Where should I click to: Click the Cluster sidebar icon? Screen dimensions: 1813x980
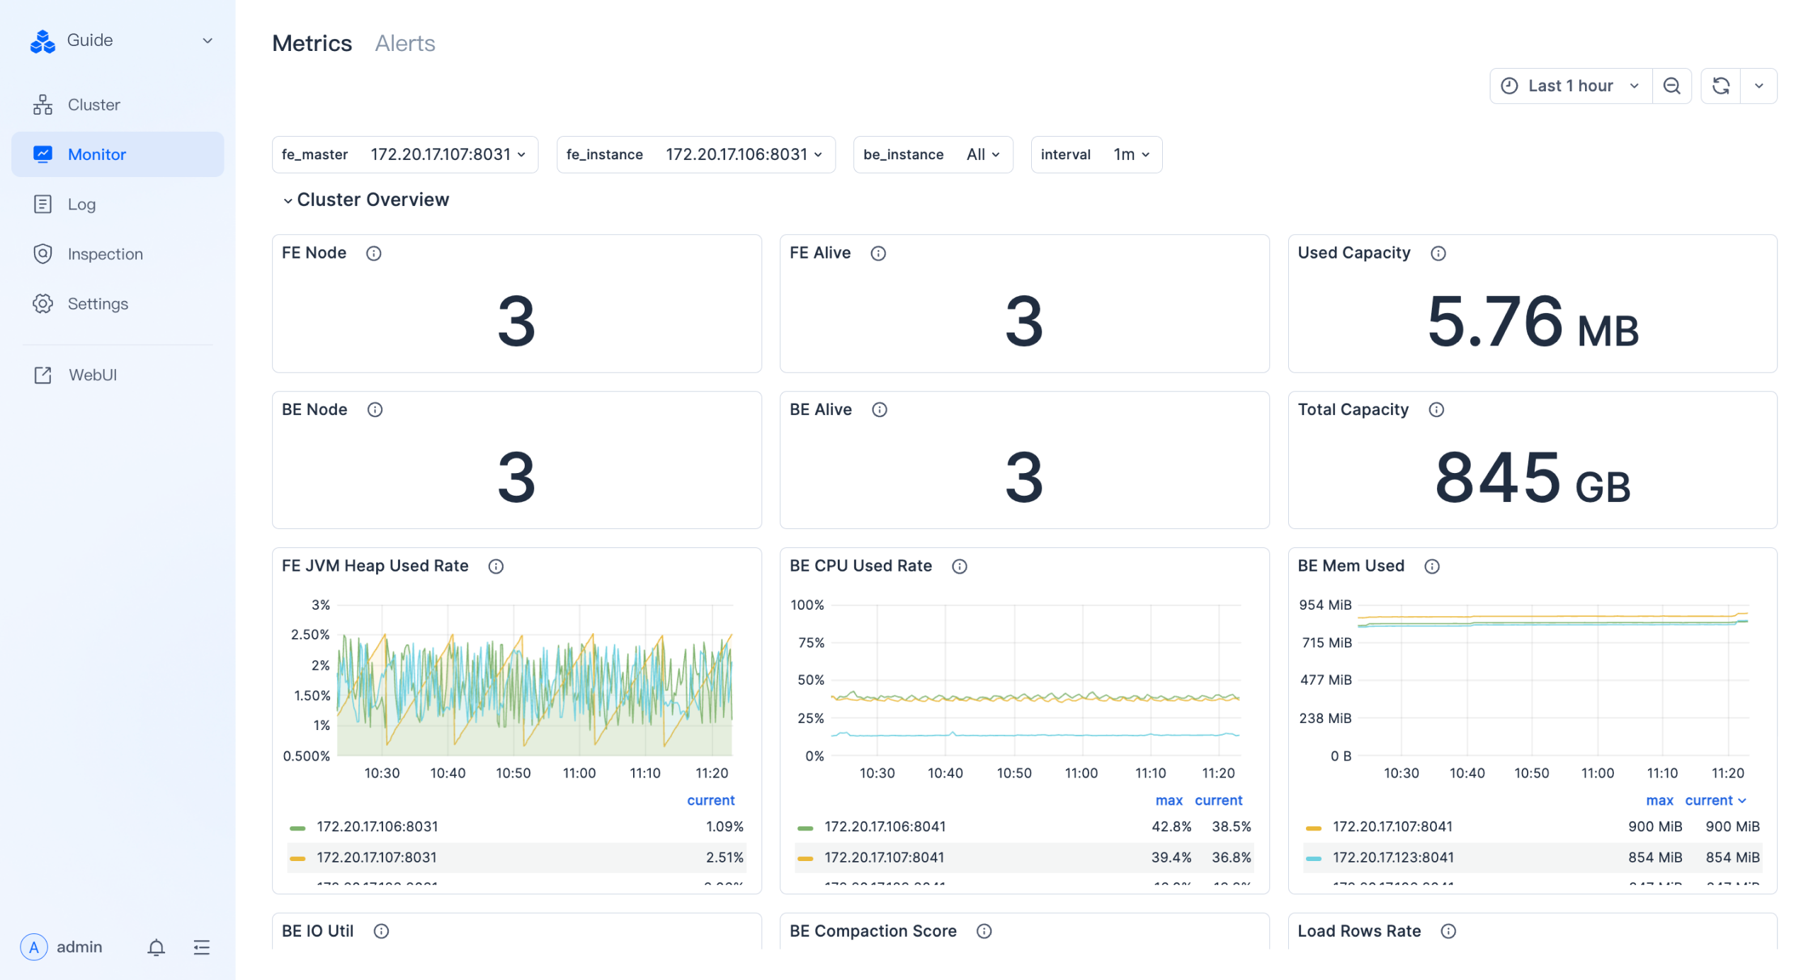pos(43,104)
